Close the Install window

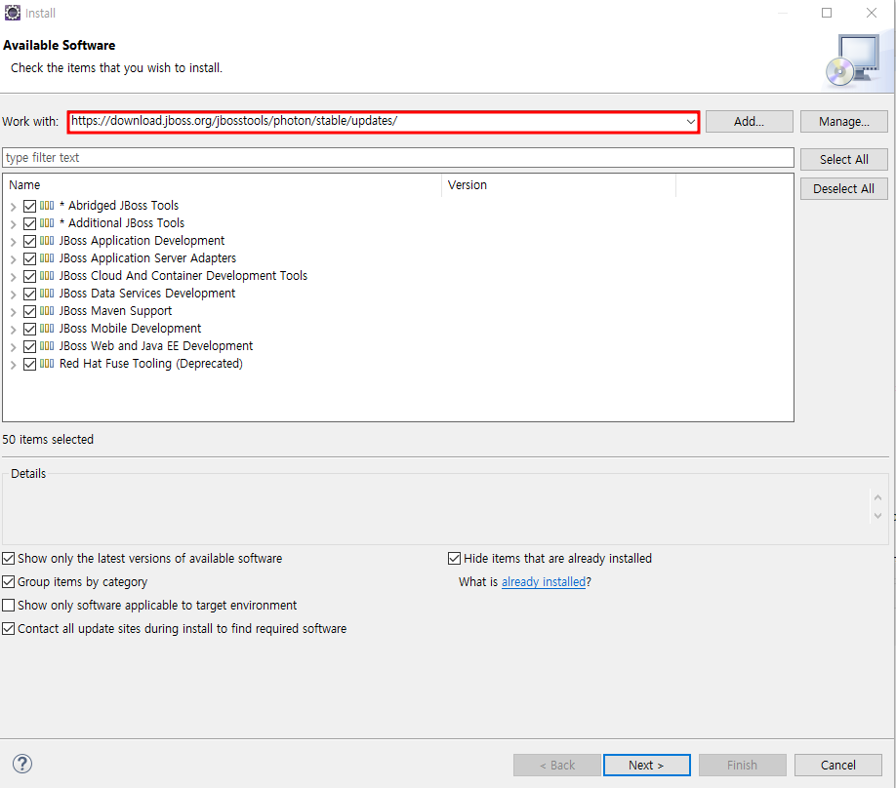pos(871,13)
